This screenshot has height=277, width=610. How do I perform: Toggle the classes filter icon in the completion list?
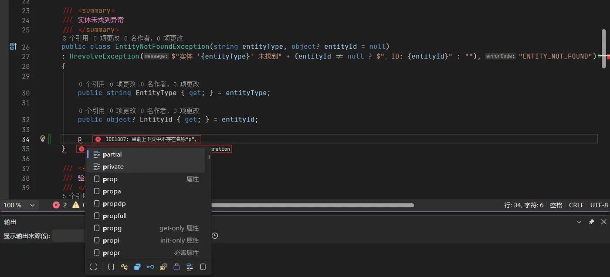pyautogui.click(x=124, y=267)
